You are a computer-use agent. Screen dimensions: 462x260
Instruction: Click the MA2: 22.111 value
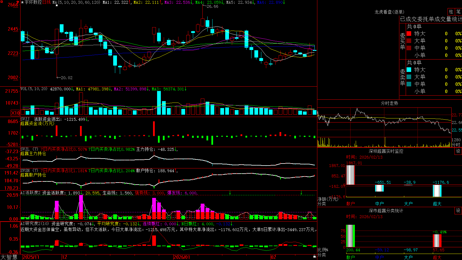tap(146, 2)
